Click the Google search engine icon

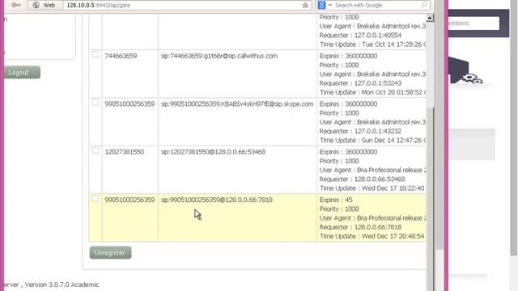pyautogui.click(x=321, y=5)
